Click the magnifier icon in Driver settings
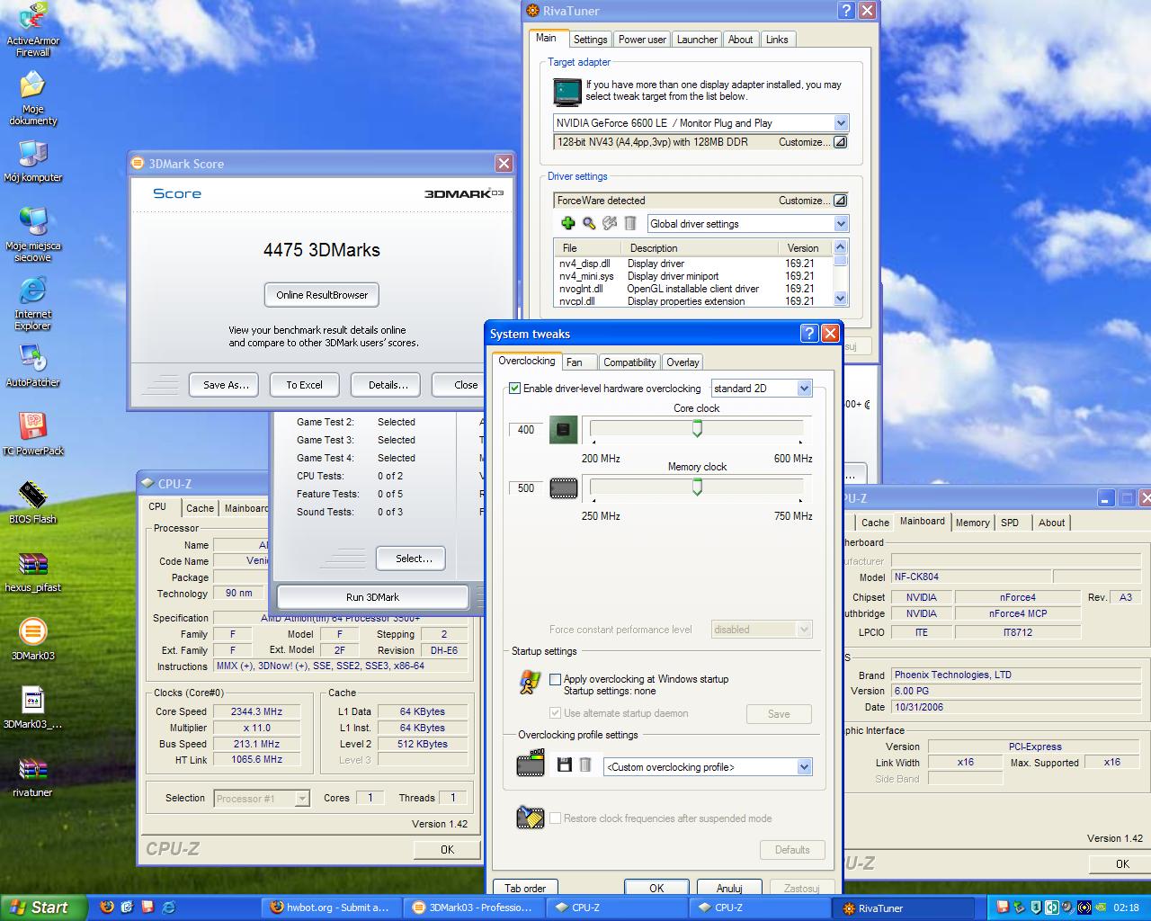Image resolution: width=1151 pixels, height=921 pixels. [x=589, y=223]
